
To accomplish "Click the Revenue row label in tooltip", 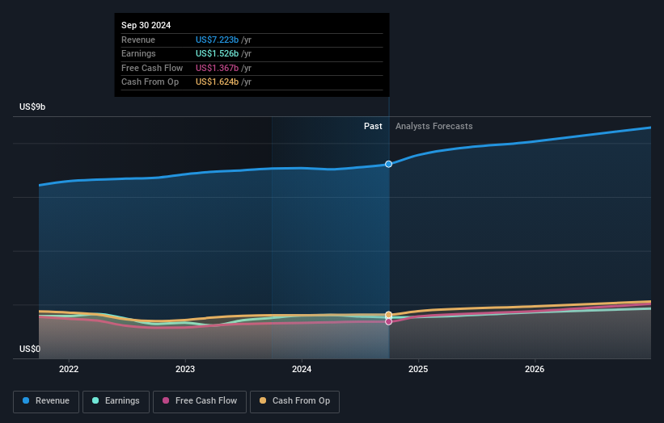I will [x=138, y=40].
